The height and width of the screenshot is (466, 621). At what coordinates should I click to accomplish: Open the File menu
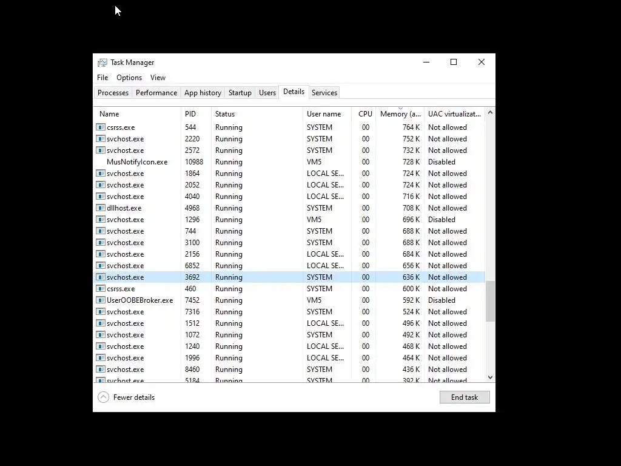[102, 78]
